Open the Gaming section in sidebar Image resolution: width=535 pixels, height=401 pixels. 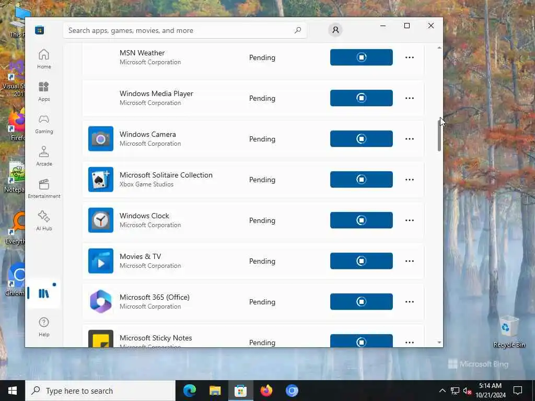point(44,124)
